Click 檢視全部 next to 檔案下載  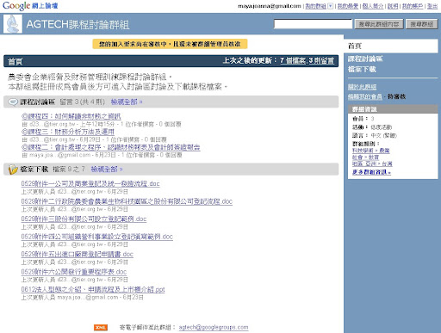[107, 170]
